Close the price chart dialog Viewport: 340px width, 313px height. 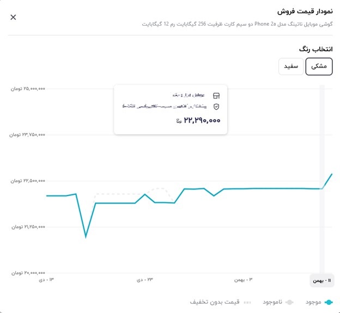point(13,17)
